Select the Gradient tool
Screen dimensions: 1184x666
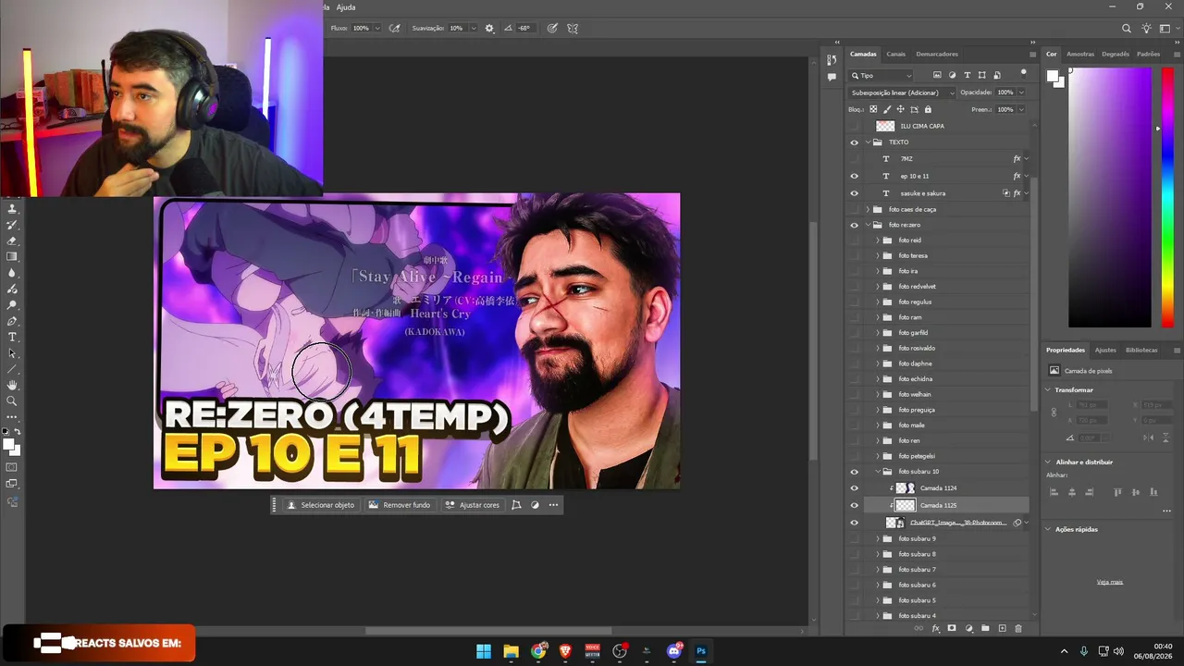click(x=12, y=256)
